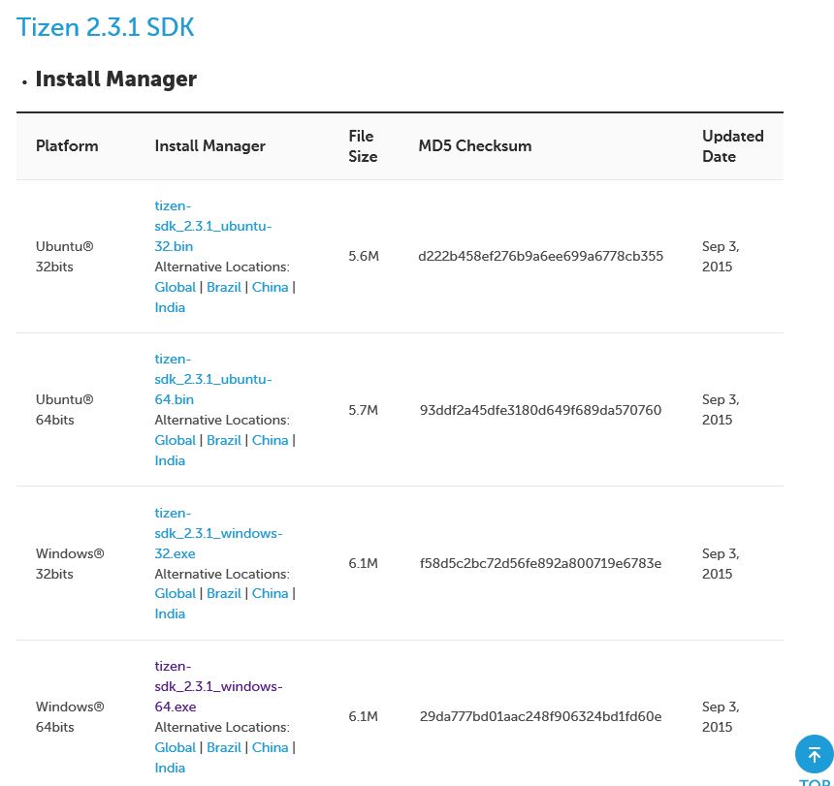Screen dimensions: 834x786
Task: Click the MD5 Checksum column header
Action: point(475,145)
